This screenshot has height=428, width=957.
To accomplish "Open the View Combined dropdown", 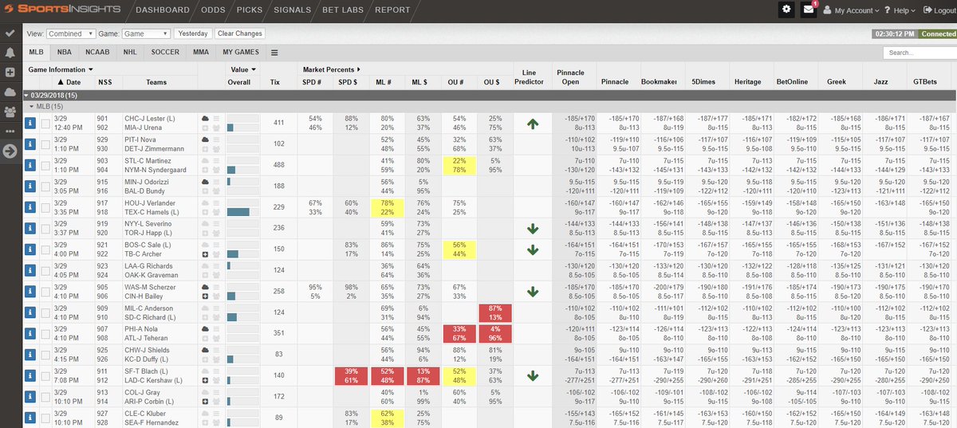I will coord(70,33).
